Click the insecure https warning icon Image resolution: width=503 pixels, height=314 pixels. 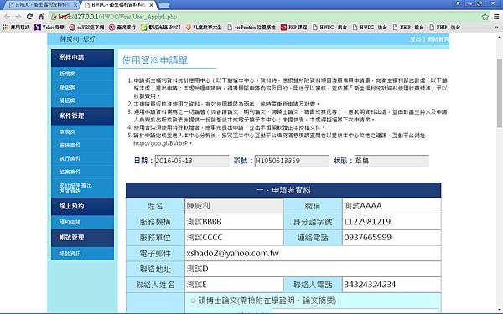point(54,17)
